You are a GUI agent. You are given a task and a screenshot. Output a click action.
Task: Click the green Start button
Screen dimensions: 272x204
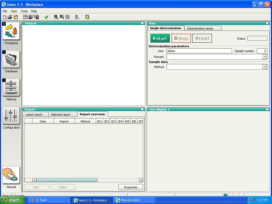[x=160, y=38]
